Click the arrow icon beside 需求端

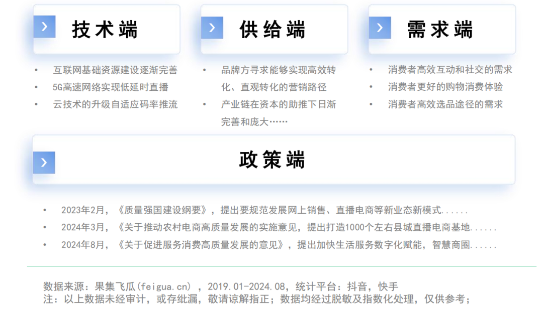380,28
